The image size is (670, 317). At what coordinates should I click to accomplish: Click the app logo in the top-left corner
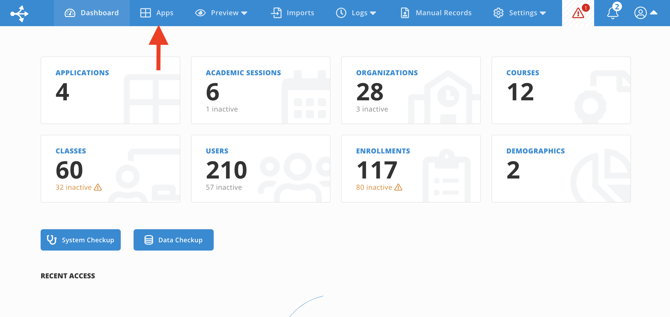pyautogui.click(x=19, y=13)
